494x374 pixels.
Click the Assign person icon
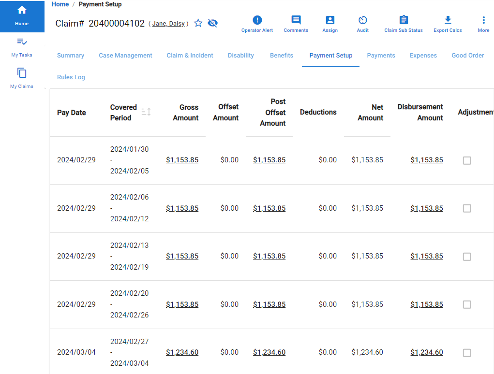coord(329,20)
